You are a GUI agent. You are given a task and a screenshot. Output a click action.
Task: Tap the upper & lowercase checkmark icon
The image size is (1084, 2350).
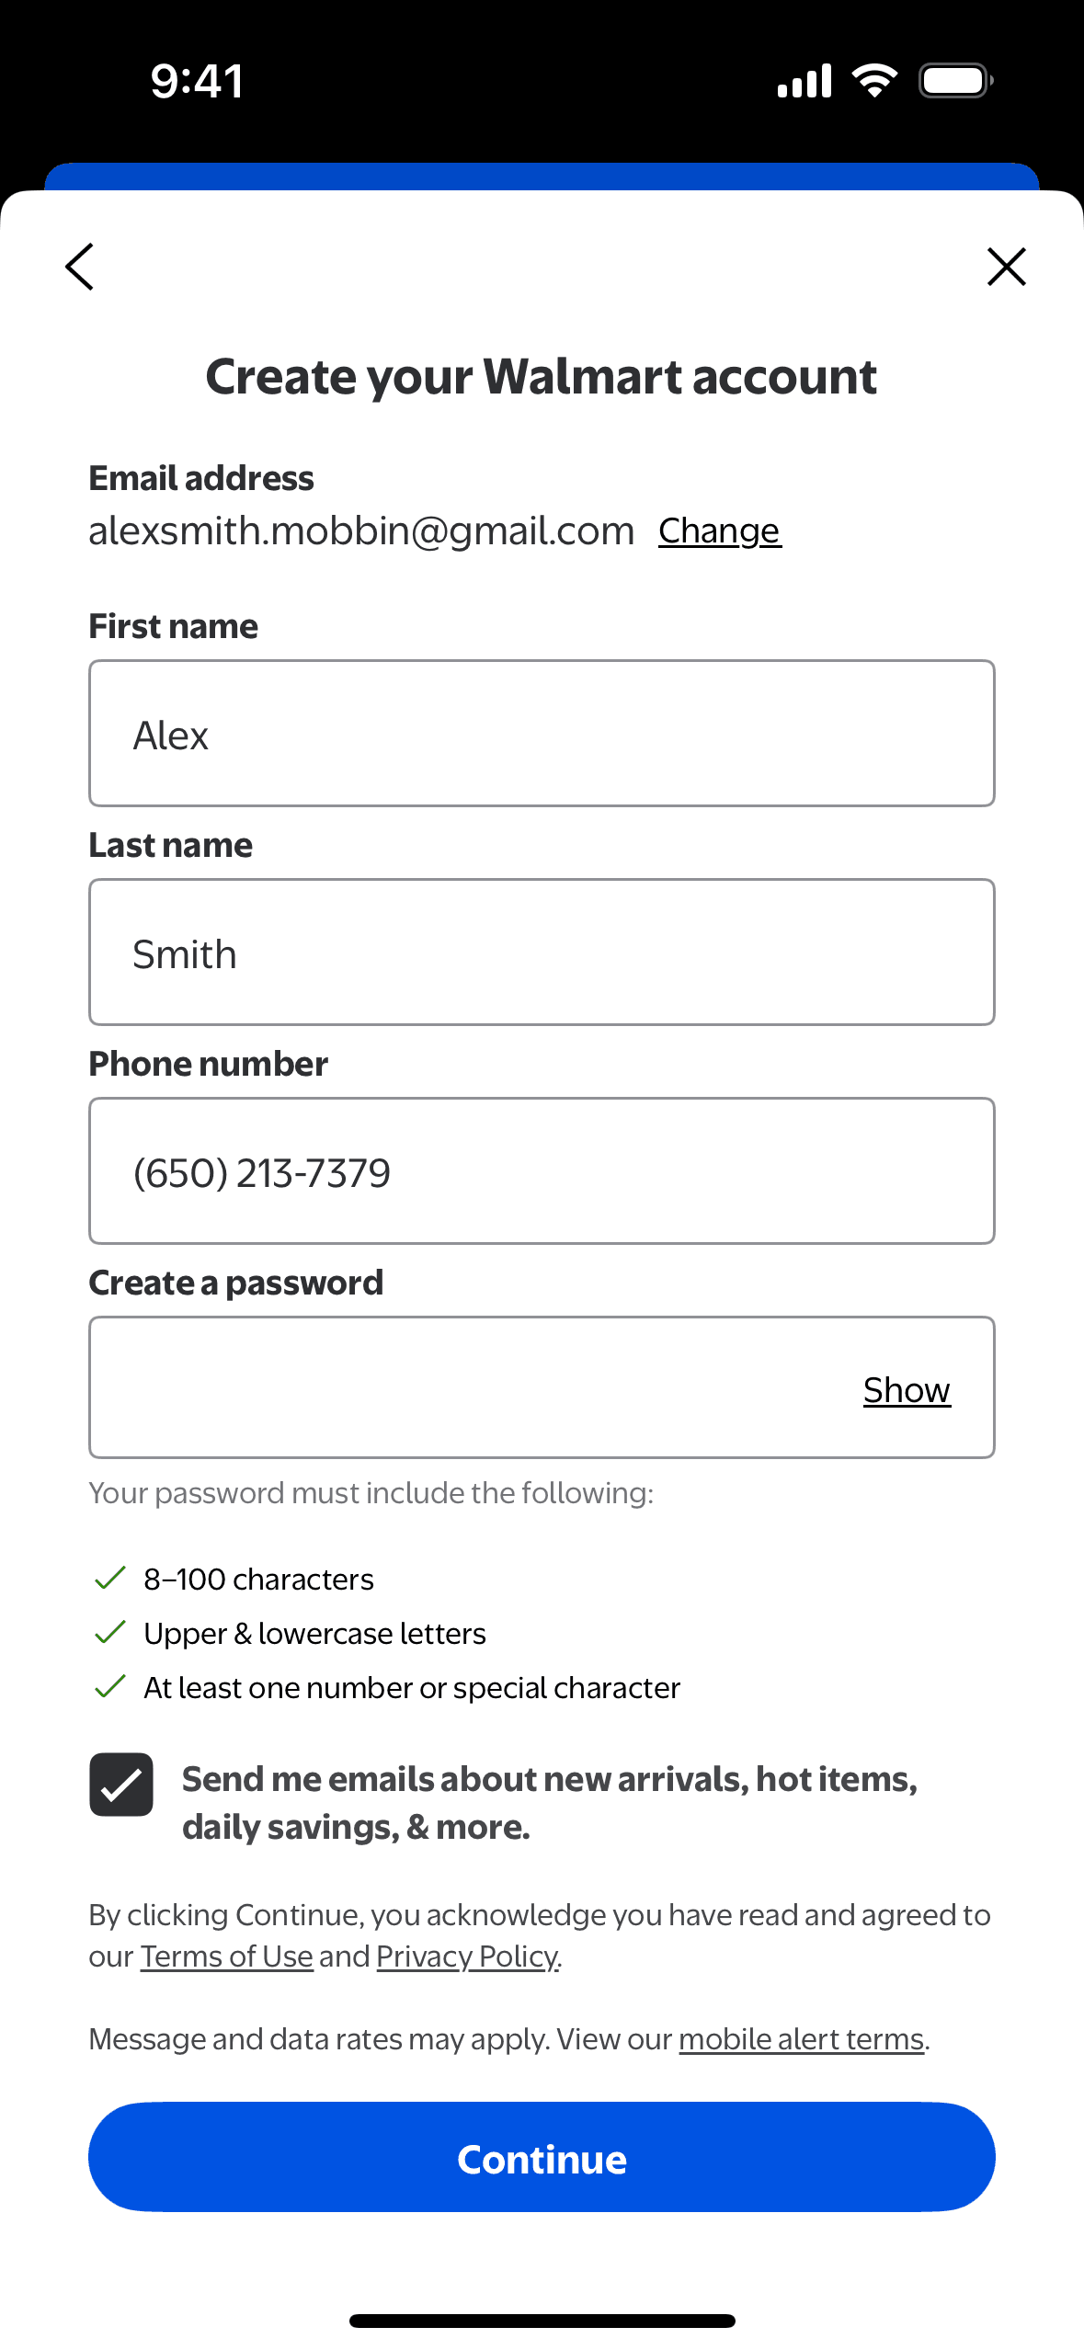coord(110,1633)
